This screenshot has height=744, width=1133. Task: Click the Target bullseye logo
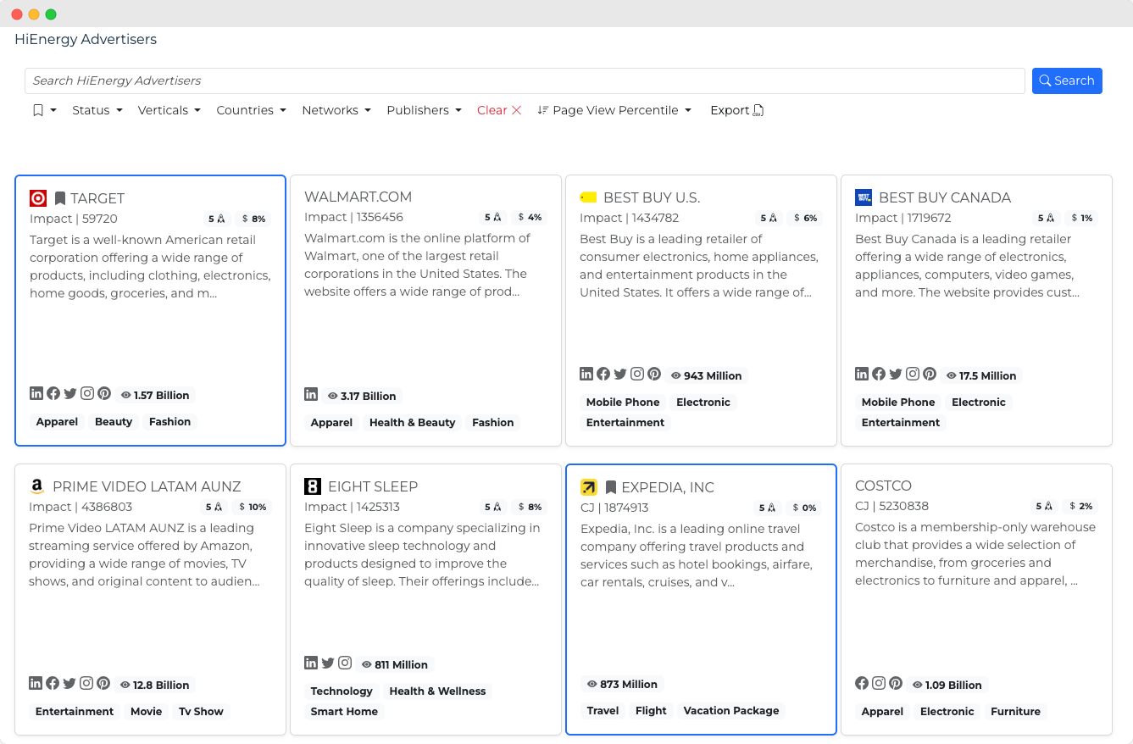[38, 198]
